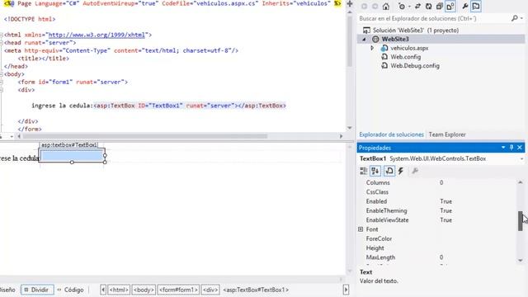Viewport: 528px width, 297px height.
Task: Select the WebSite3 project row
Action: (x=441, y=39)
